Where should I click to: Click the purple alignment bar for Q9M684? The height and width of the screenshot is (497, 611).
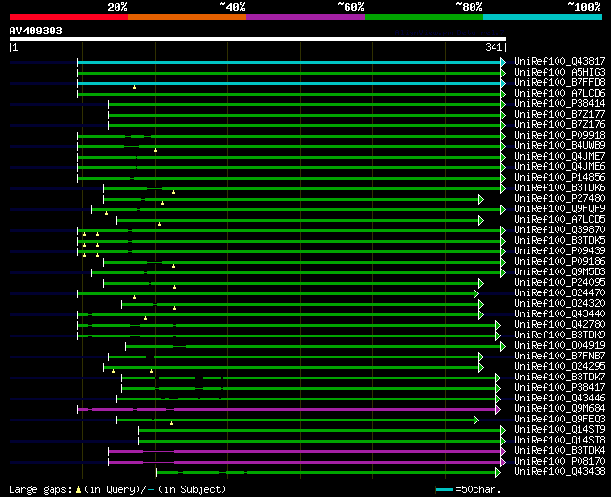click(287, 410)
